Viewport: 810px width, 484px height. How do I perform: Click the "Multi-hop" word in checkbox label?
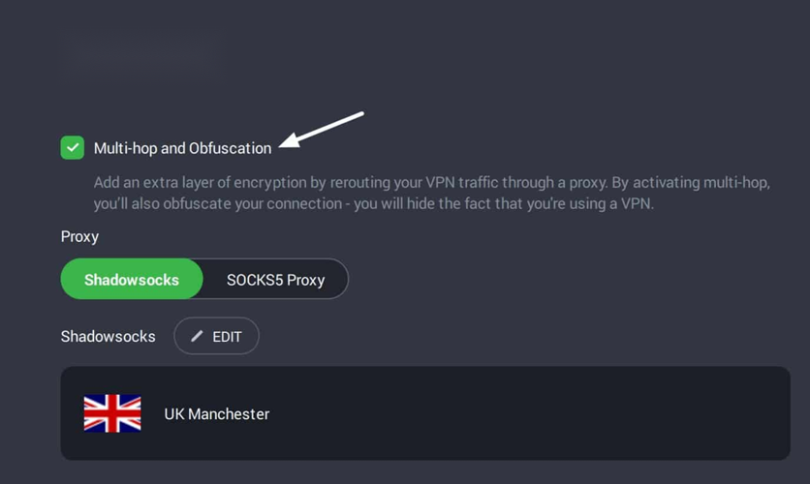pos(126,148)
